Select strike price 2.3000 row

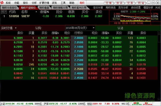point(79,65)
